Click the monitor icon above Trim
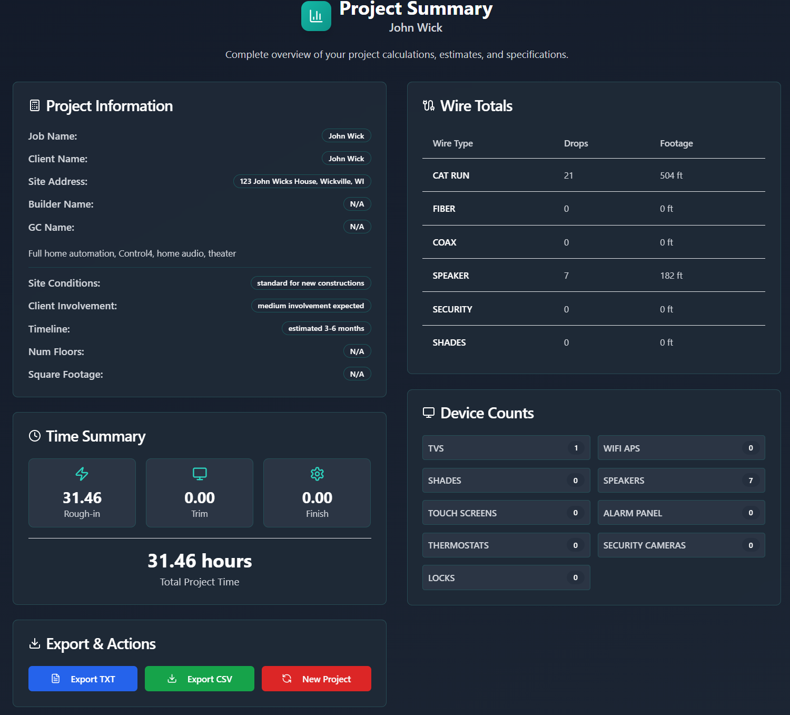 click(200, 474)
